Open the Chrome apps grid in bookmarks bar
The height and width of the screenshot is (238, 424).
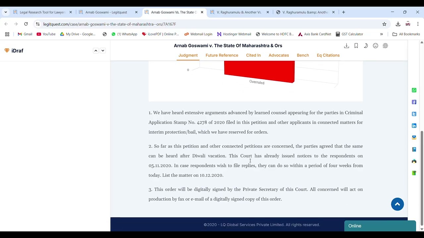[x=7, y=34]
